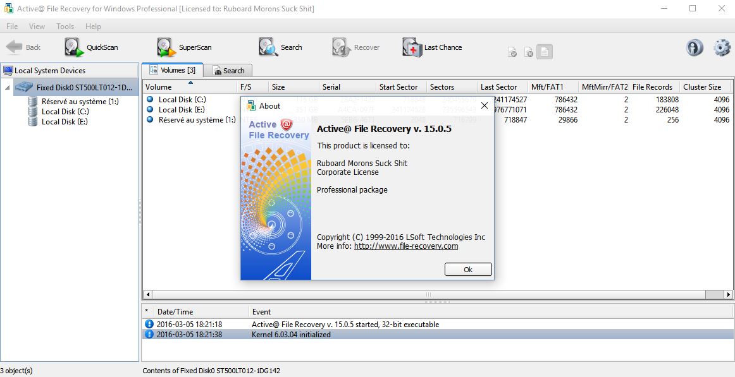Open settings with the gear icon

722,48
